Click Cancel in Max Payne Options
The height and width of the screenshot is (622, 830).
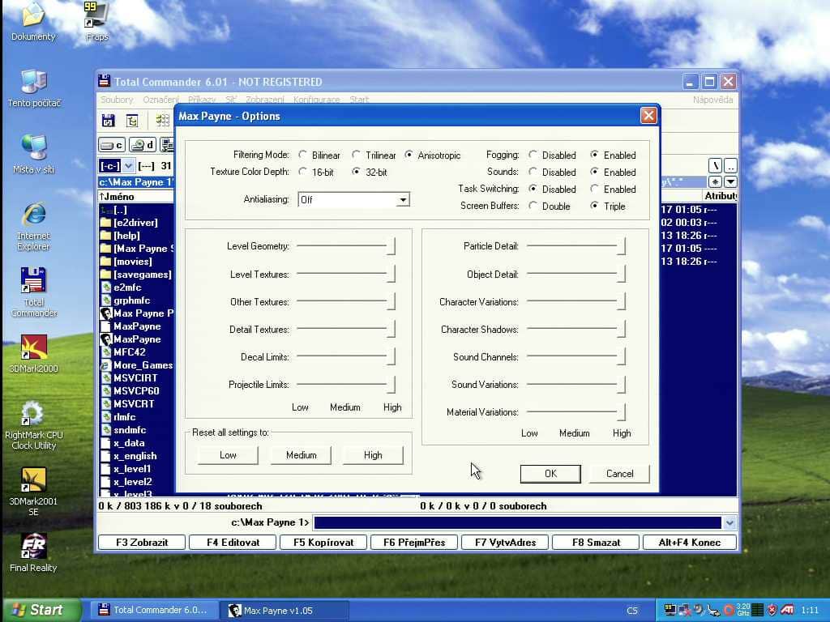[x=619, y=473]
